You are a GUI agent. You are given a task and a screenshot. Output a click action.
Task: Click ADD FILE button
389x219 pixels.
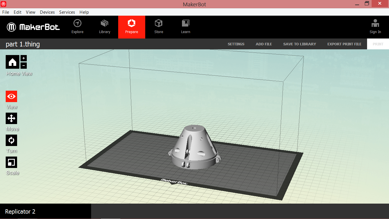tap(264, 44)
